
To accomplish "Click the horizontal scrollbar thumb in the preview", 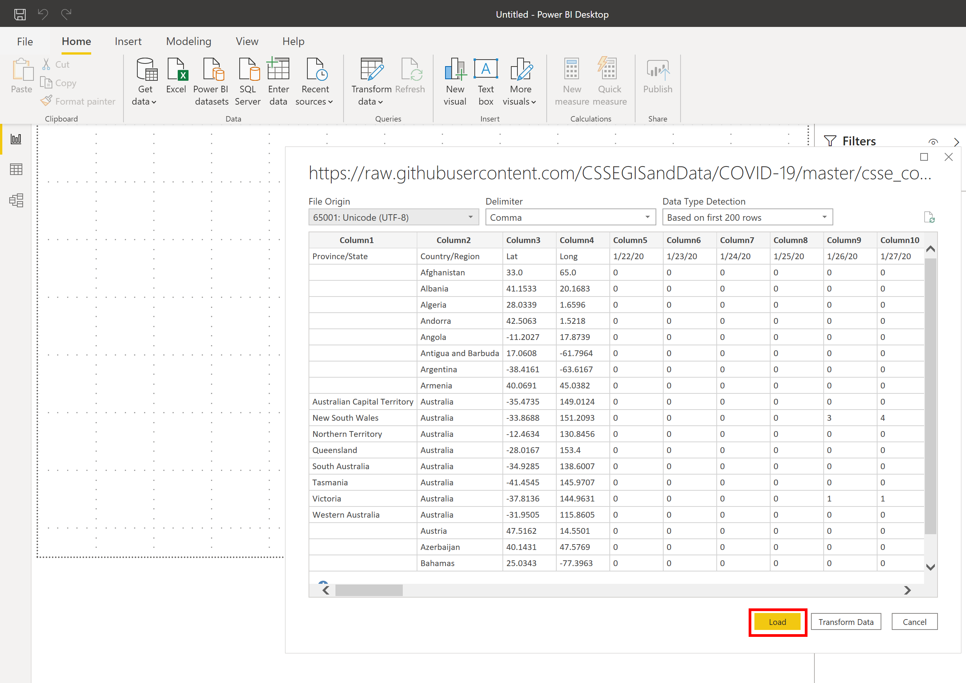I will point(369,590).
